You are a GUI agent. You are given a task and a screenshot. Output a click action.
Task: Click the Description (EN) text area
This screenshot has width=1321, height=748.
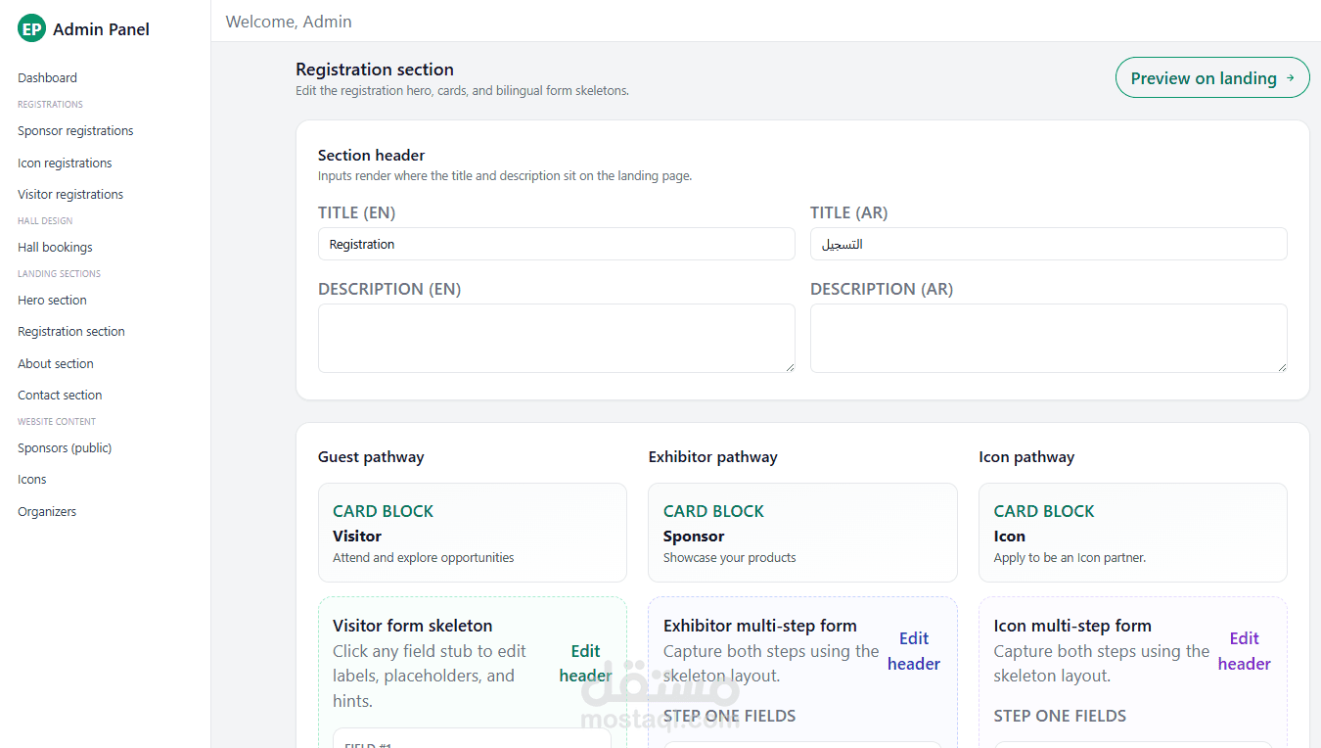tap(556, 338)
